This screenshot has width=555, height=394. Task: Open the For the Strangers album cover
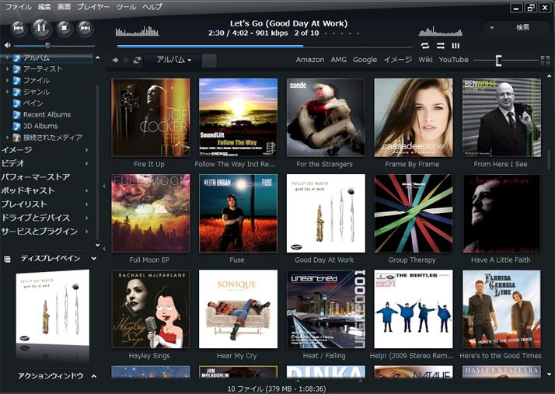pos(326,117)
